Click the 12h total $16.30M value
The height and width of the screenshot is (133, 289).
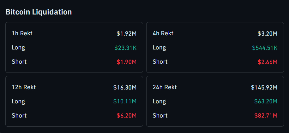(125, 87)
